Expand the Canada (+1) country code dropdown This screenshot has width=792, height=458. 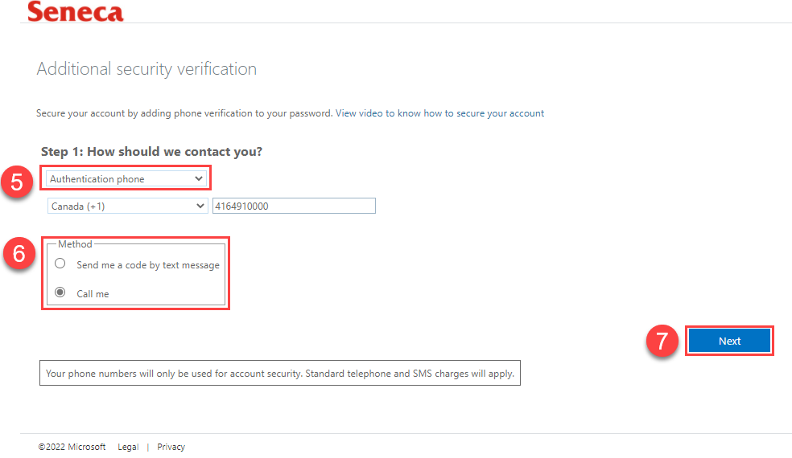point(128,206)
